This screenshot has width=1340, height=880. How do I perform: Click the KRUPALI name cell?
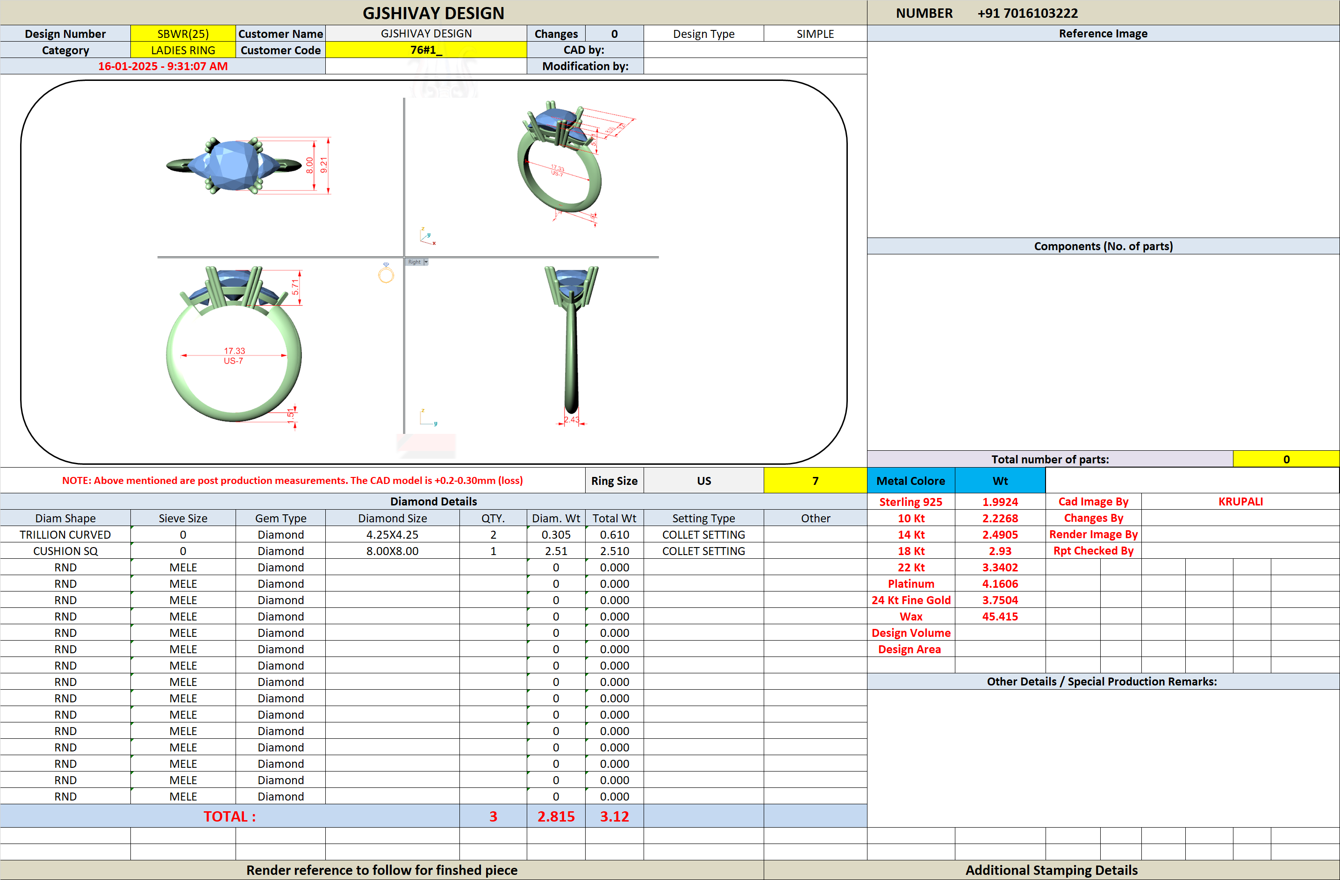[x=1240, y=501]
